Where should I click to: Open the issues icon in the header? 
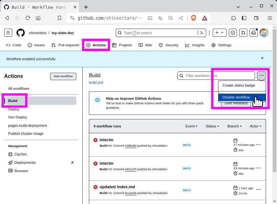[233, 33]
